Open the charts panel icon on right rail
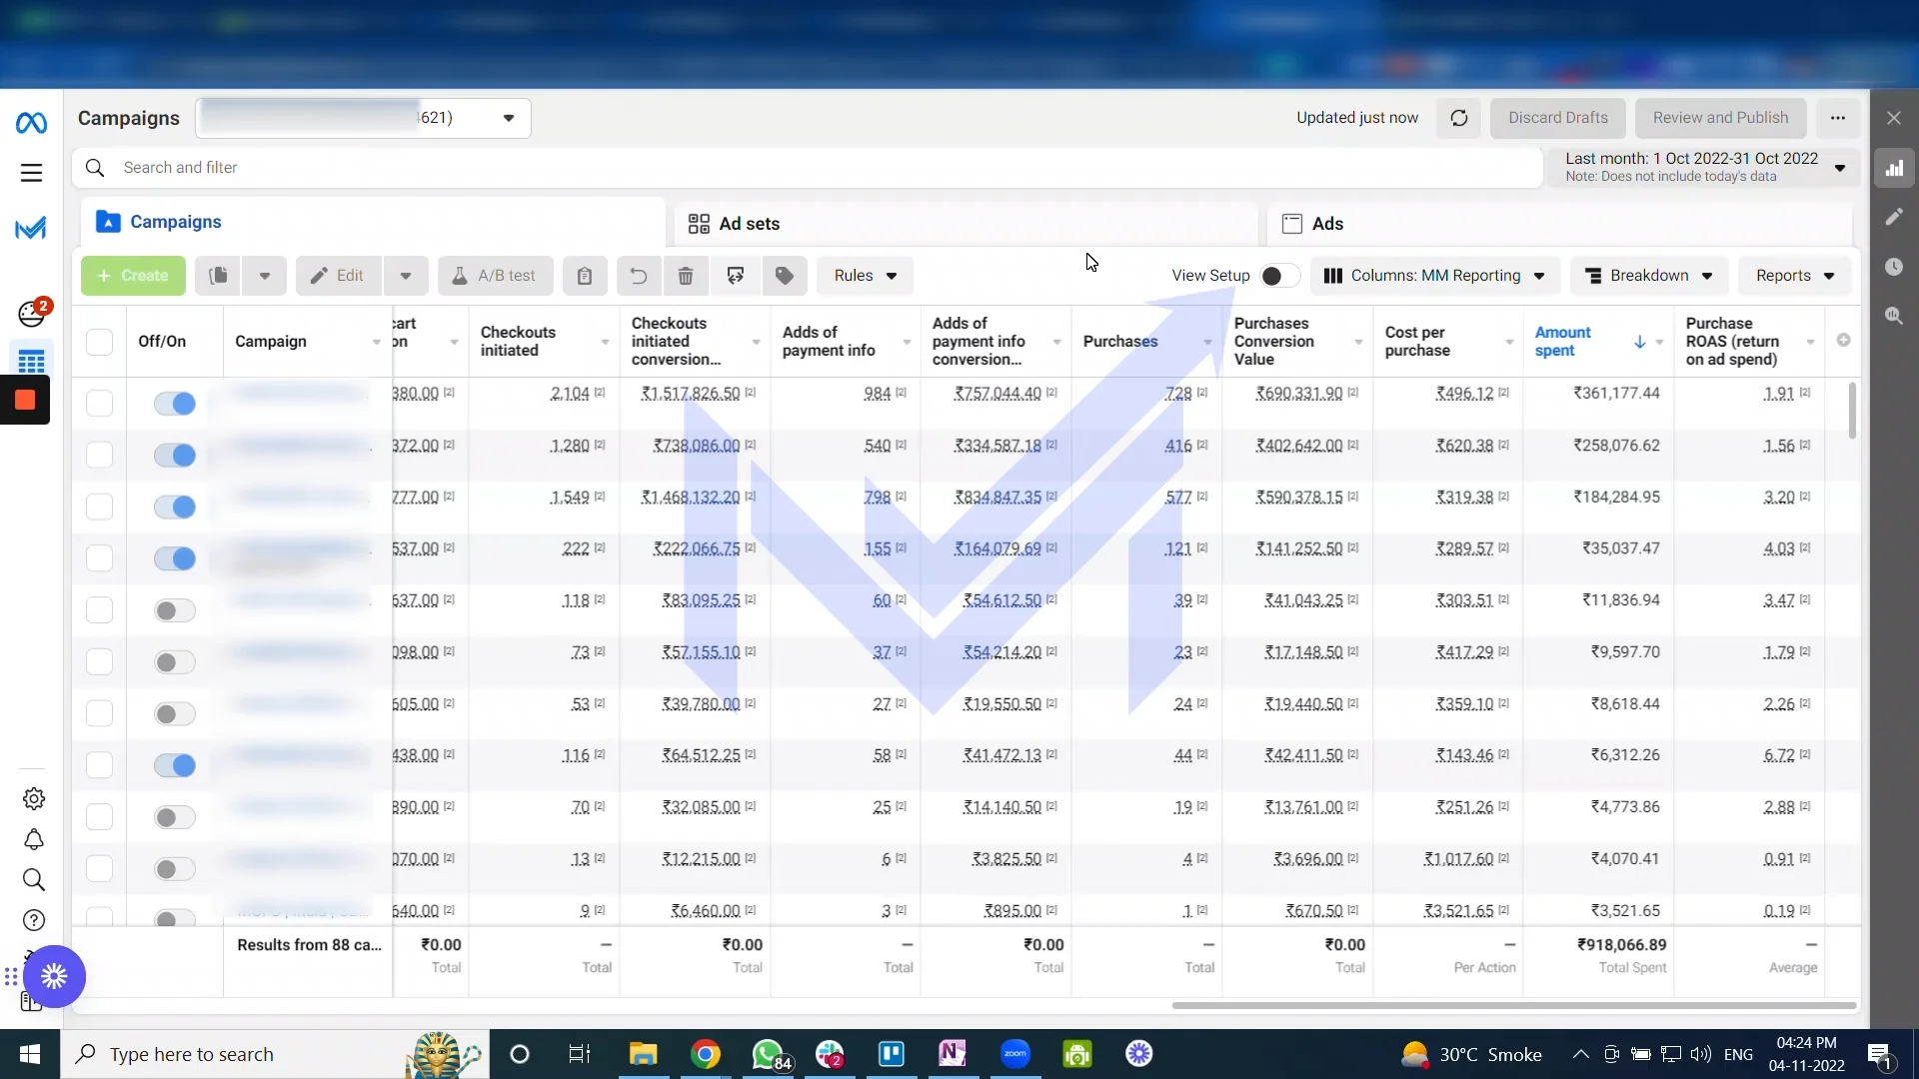The width and height of the screenshot is (1919, 1079). click(x=1894, y=168)
